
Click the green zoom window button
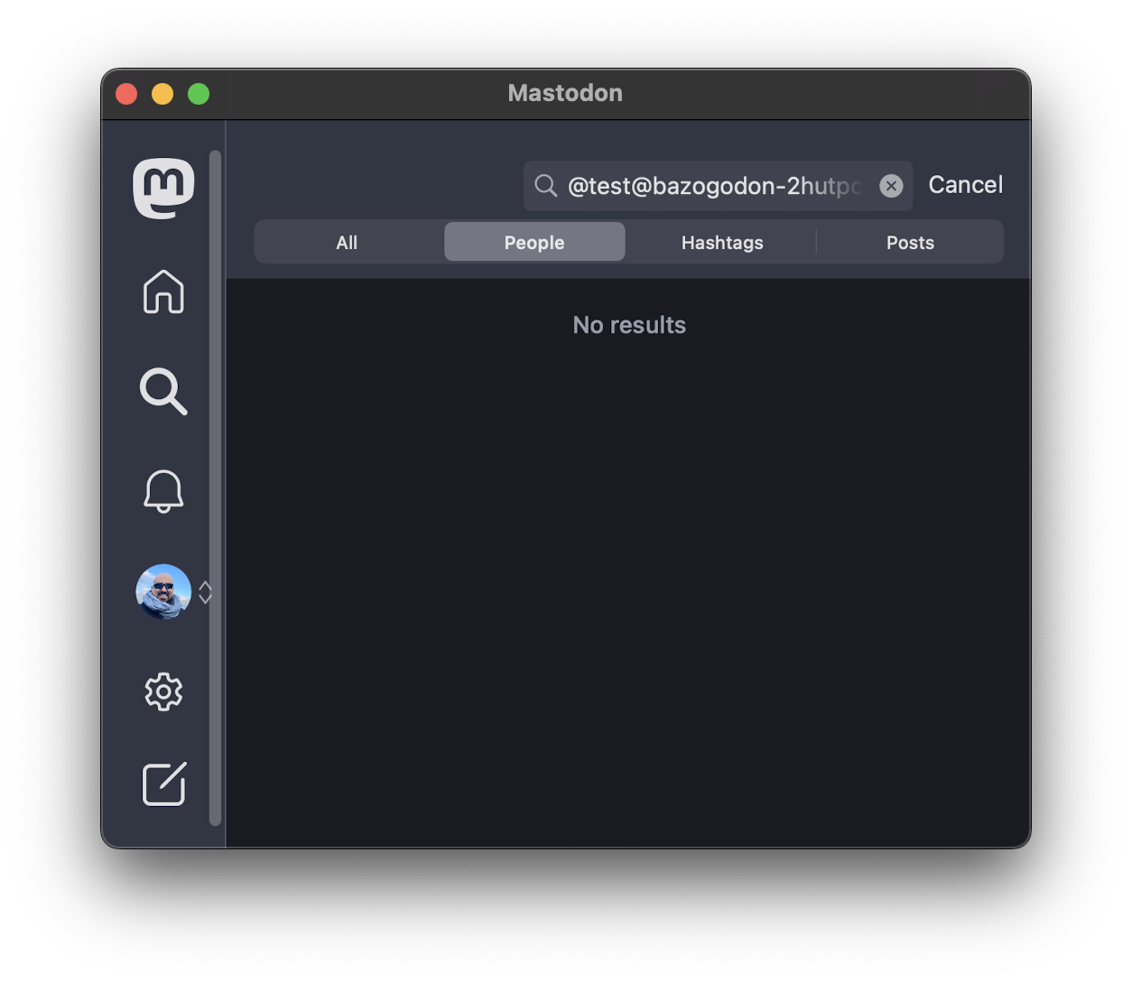[199, 94]
